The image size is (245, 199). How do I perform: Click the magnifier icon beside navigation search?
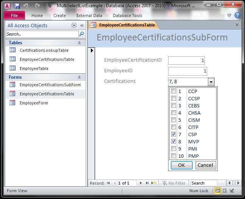pos(81,34)
